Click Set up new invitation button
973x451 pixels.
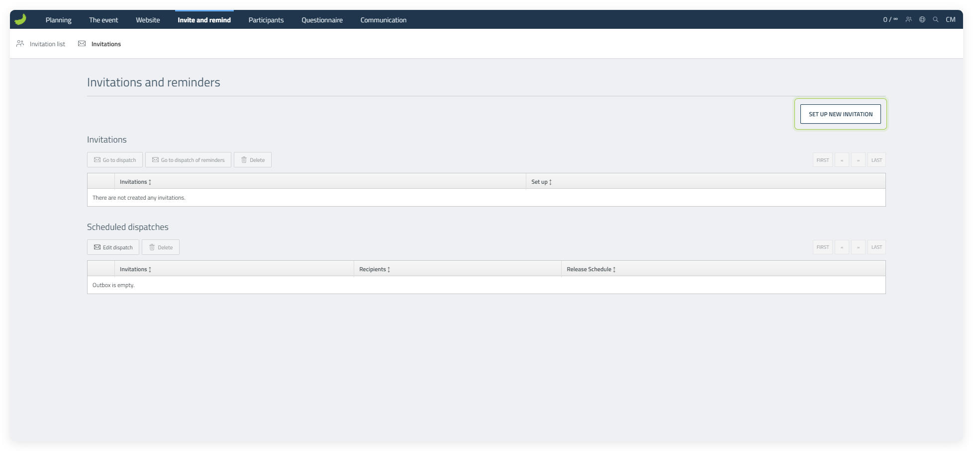841,114
